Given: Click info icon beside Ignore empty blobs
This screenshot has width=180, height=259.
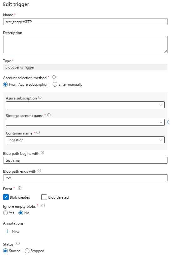Looking at the screenshot, I should coord(43,206).
